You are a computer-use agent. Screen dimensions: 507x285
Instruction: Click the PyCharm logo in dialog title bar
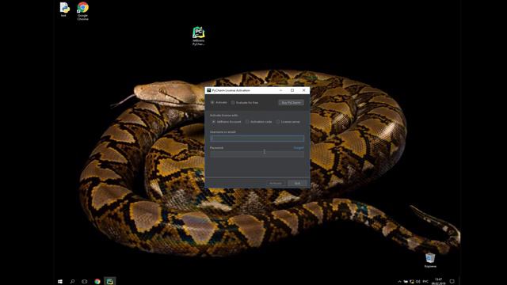tap(208, 90)
